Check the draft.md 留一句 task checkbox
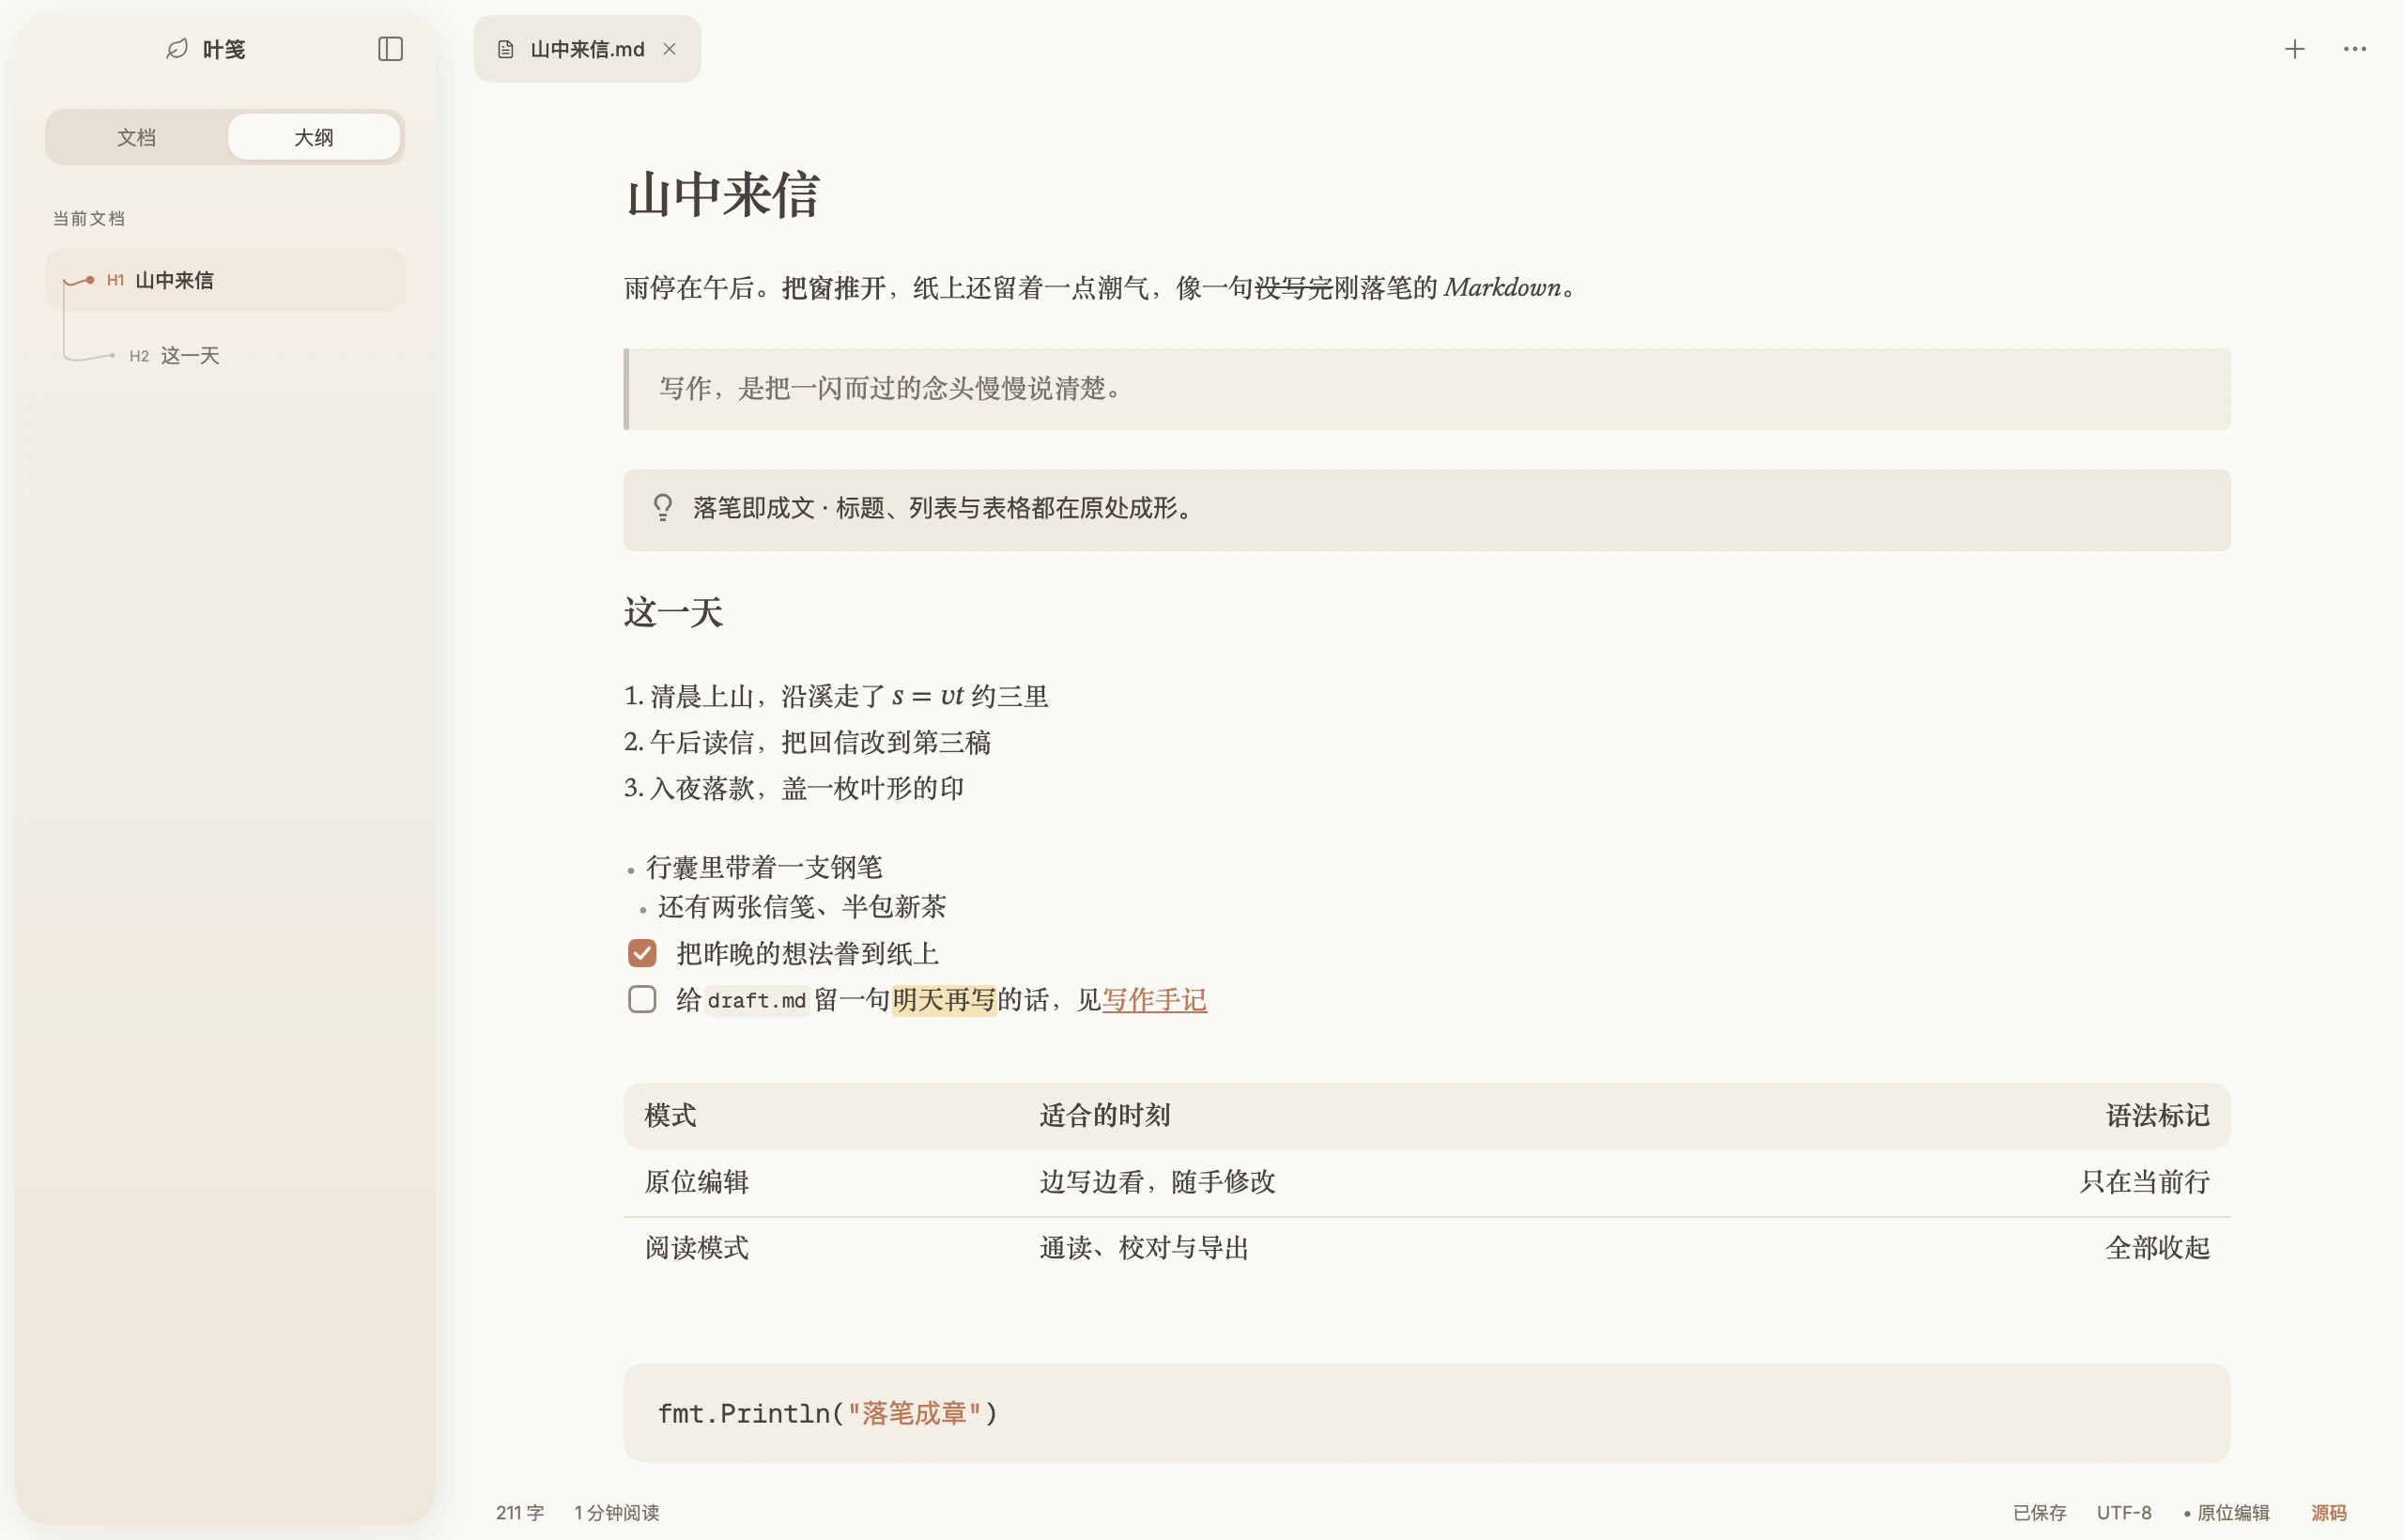This screenshot has height=1540, width=2404. click(x=642, y=999)
